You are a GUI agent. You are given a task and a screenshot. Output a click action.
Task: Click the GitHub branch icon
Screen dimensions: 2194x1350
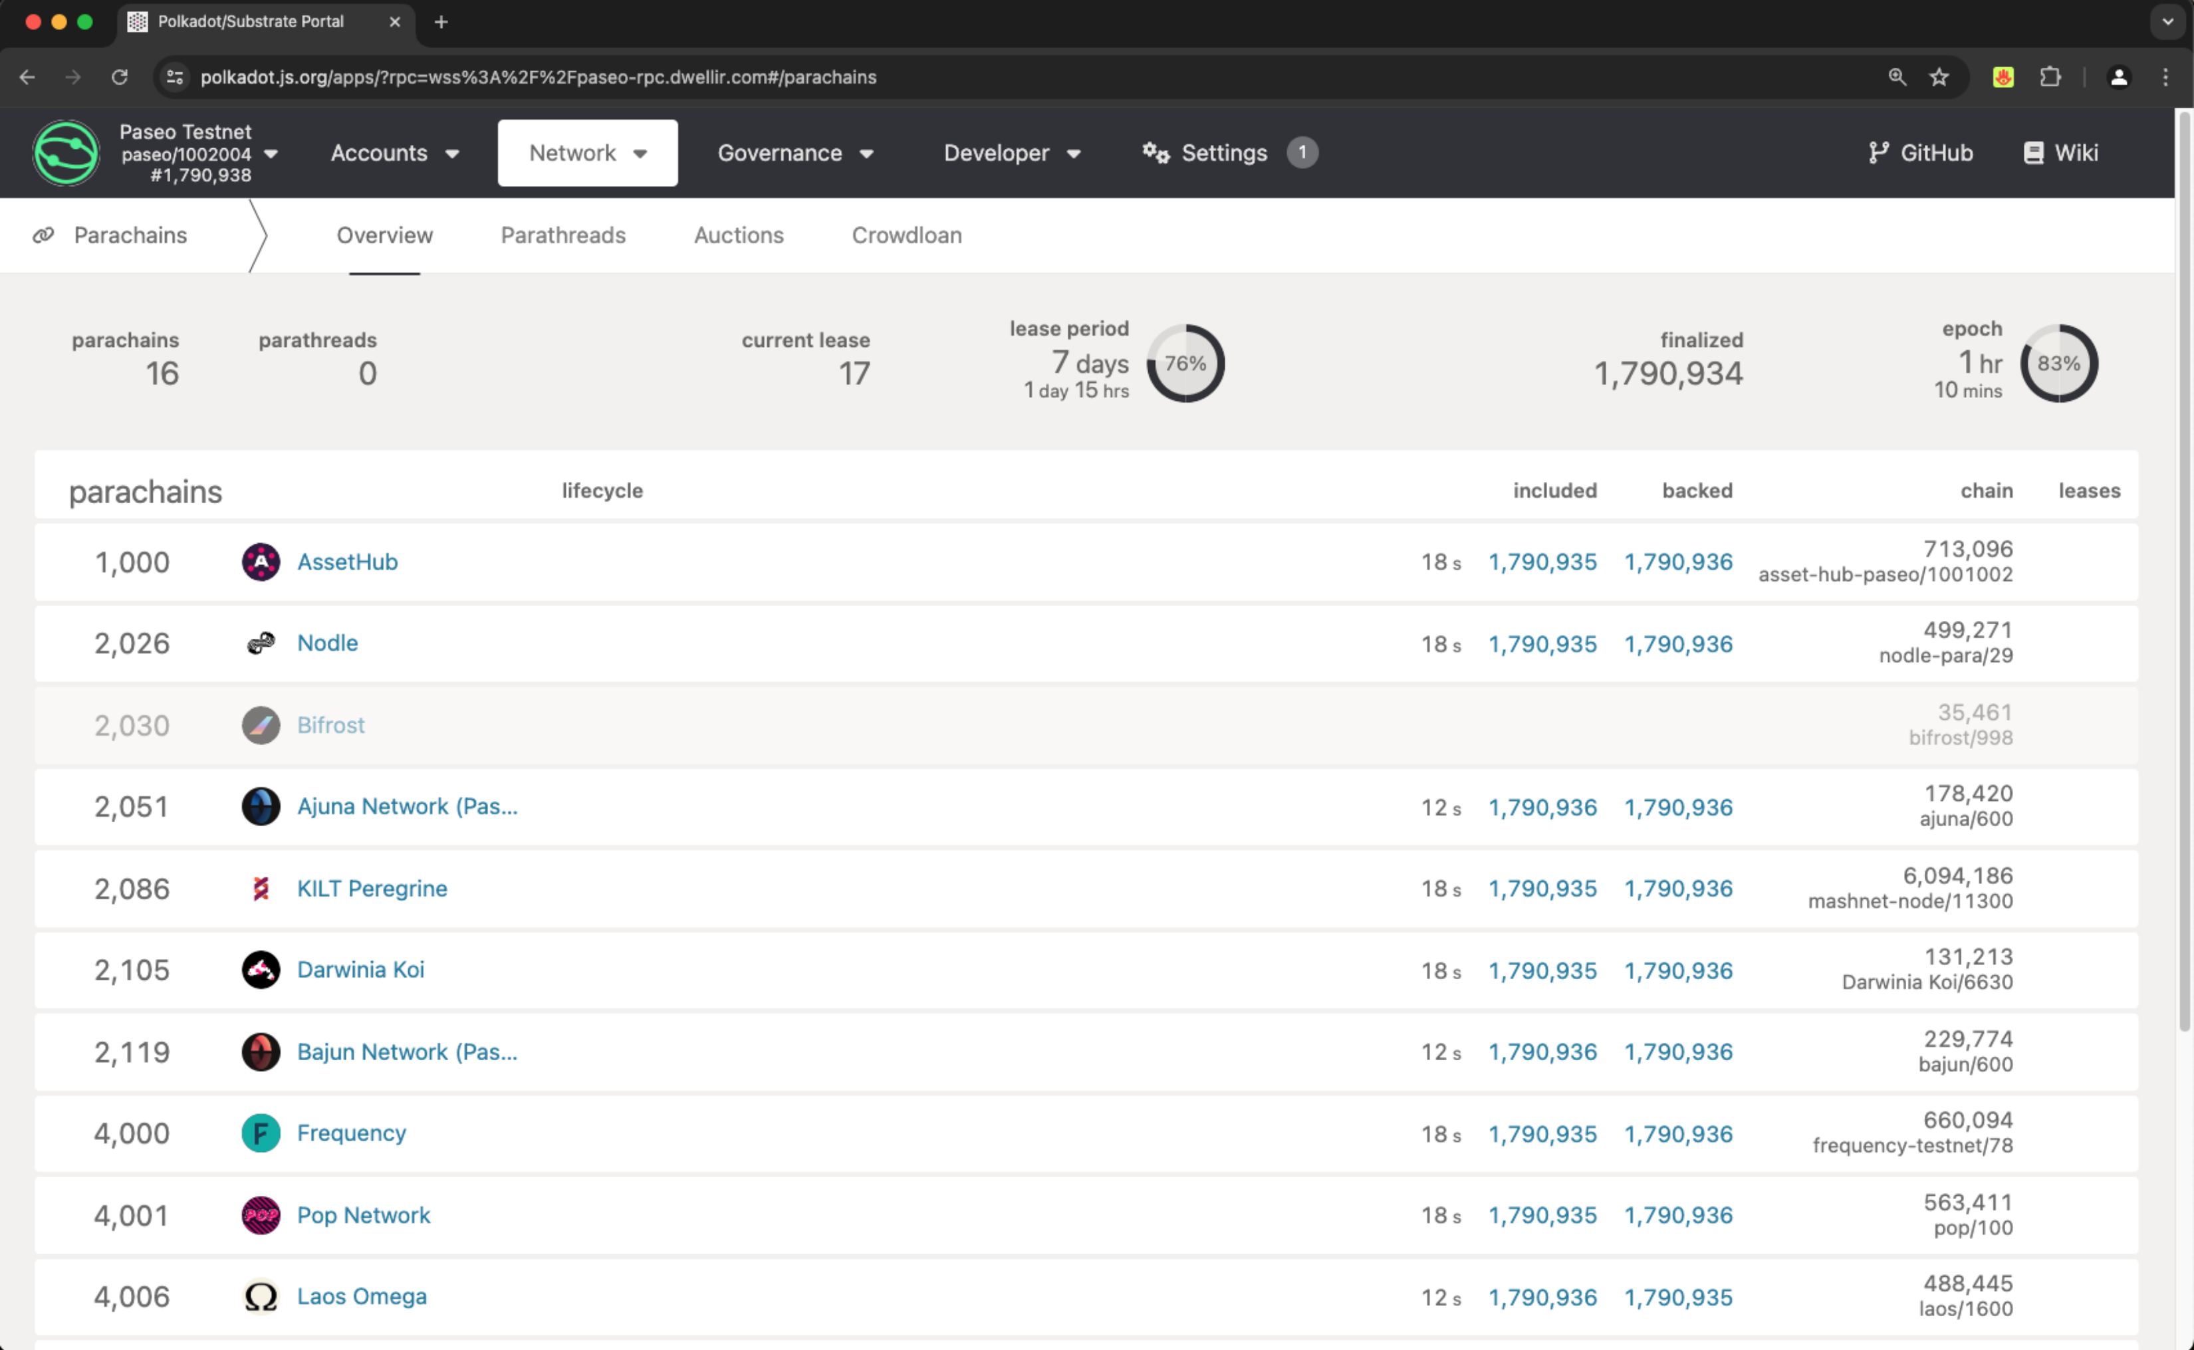point(1878,153)
